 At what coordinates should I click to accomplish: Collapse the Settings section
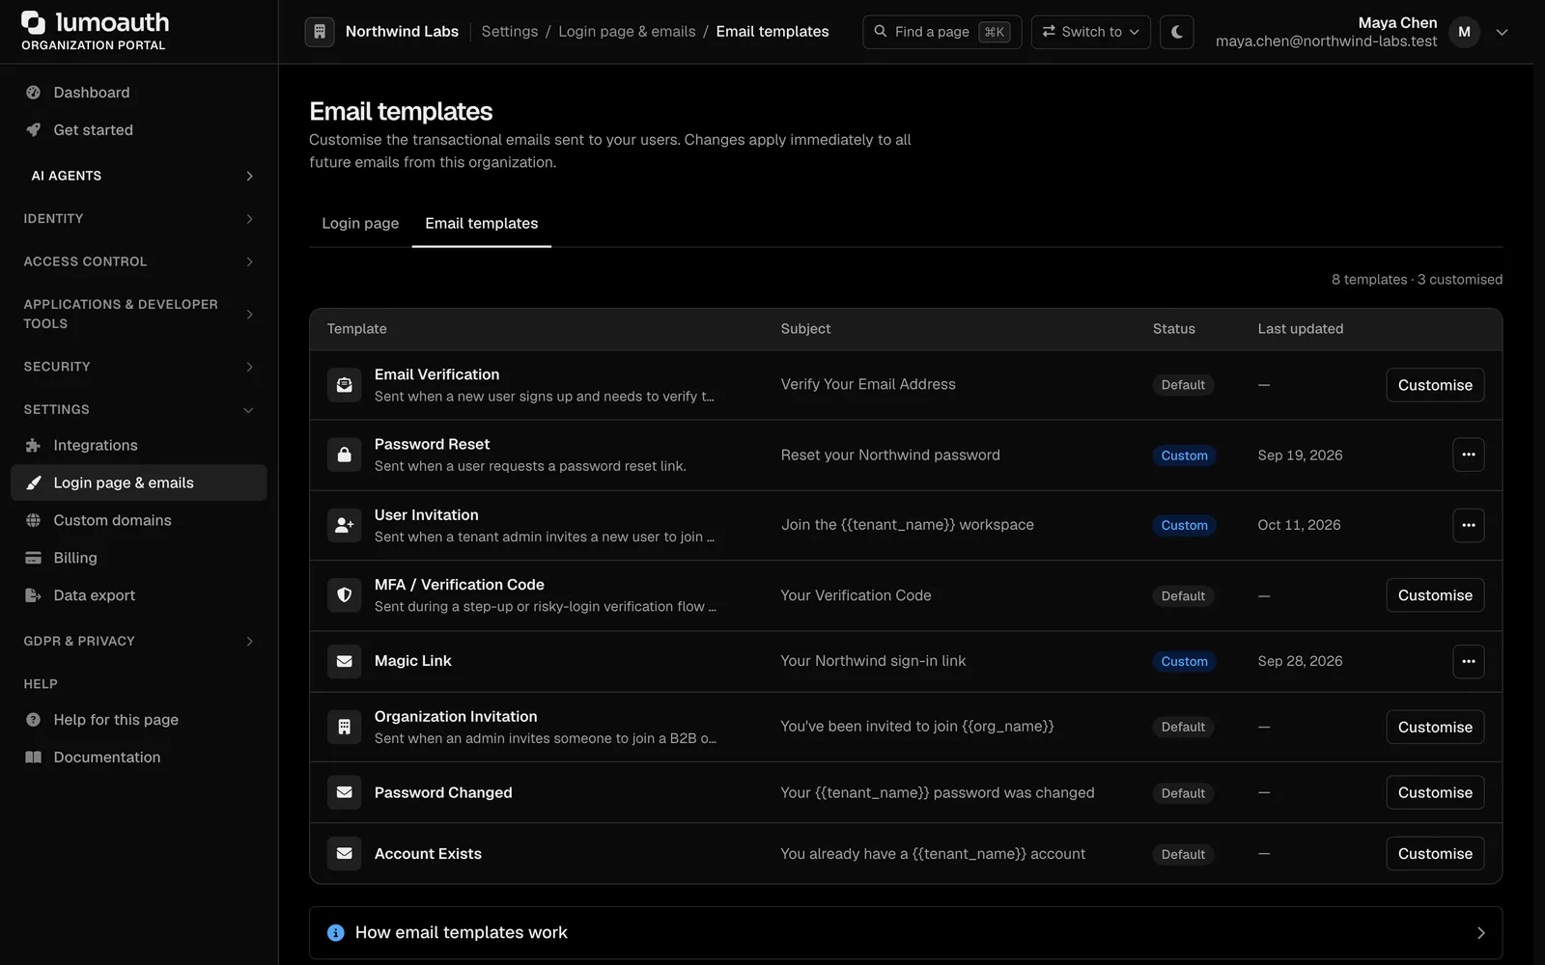pyautogui.click(x=139, y=409)
